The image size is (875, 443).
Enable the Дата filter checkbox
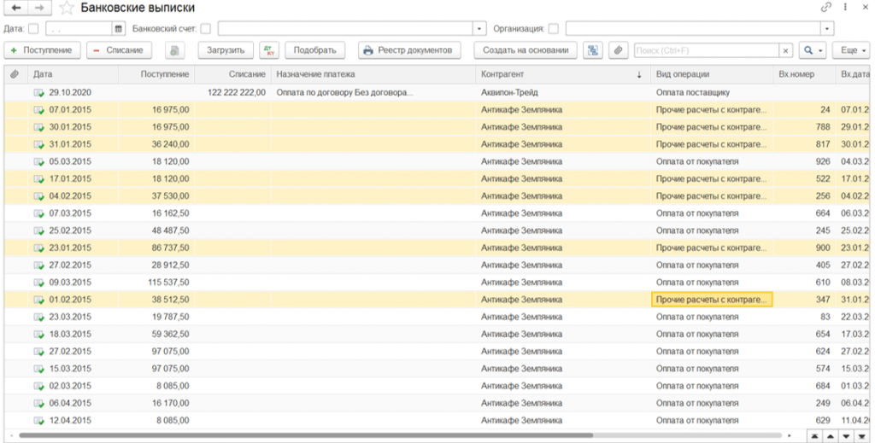pyautogui.click(x=32, y=28)
